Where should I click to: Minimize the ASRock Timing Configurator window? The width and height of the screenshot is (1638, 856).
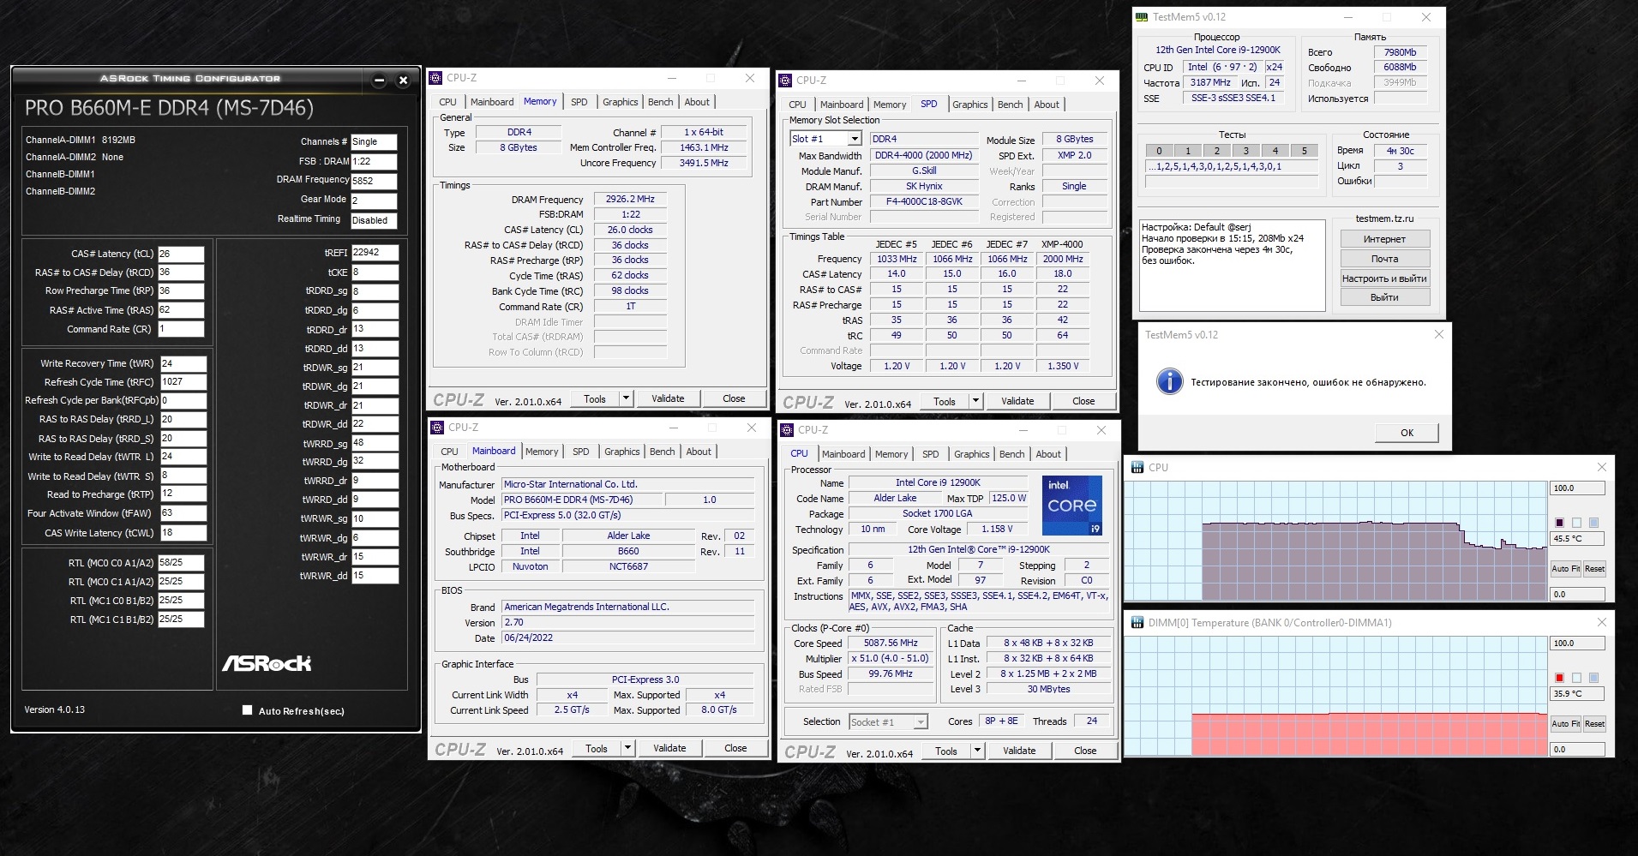pos(379,81)
